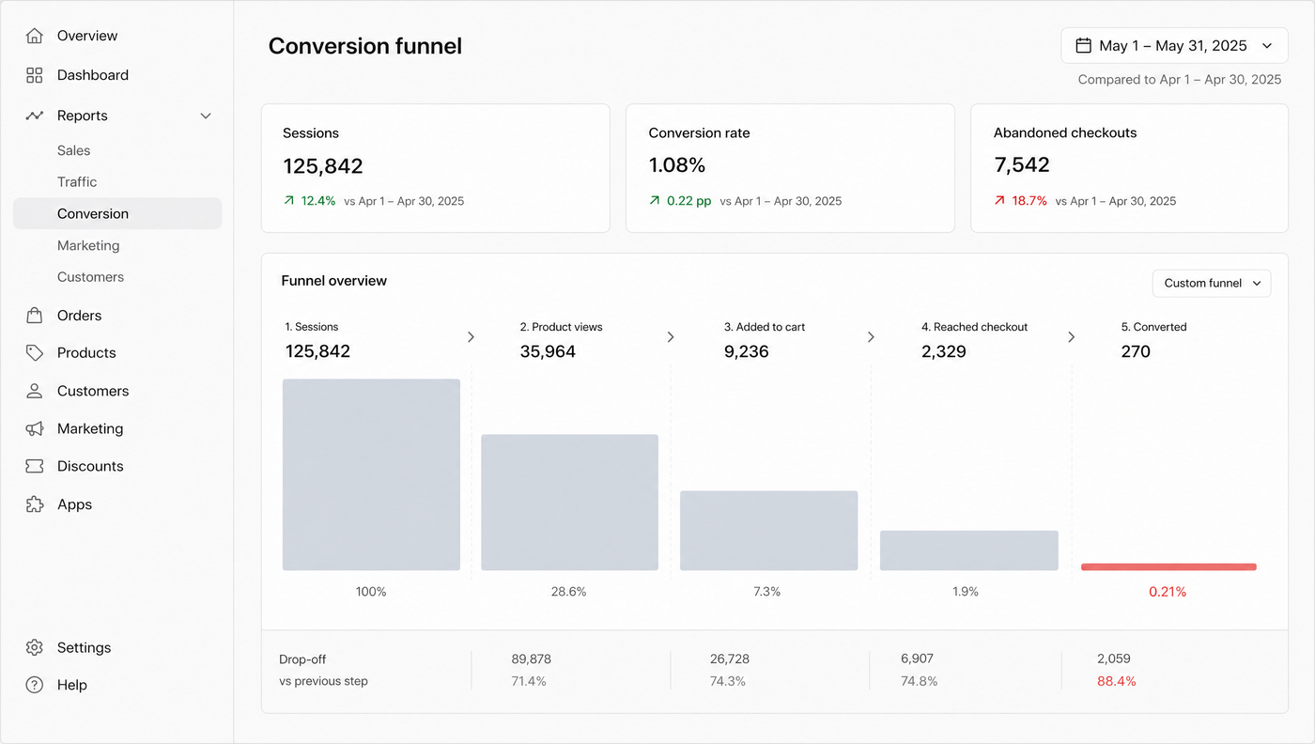Screen dimensions: 1315x744
Task: Open the May 1 – May 31 date range picker
Action: click(x=1174, y=45)
